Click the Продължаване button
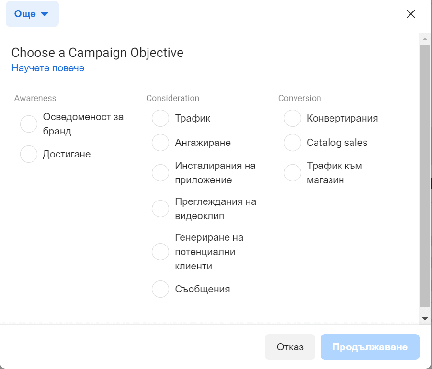The width and height of the screenshot is (432, 369). coord(370,347)
